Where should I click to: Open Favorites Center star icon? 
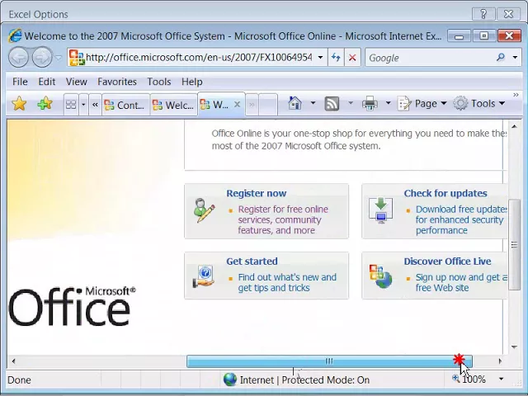pos(19,104)
